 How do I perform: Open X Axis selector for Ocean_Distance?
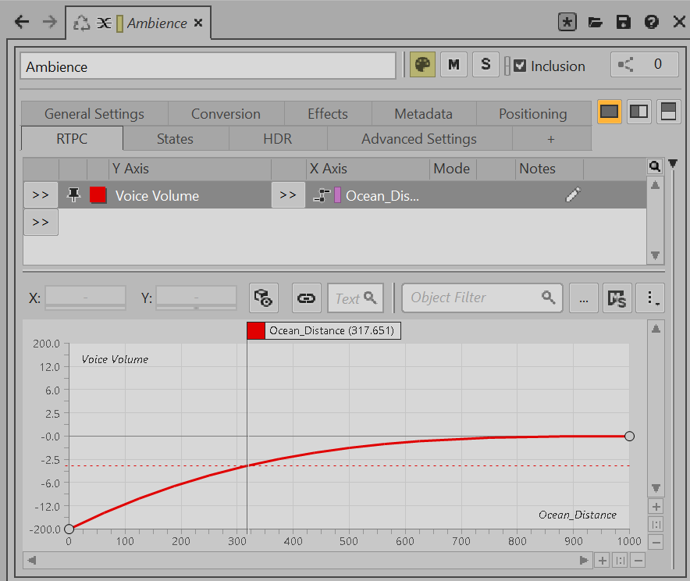[x=288, y=195]
